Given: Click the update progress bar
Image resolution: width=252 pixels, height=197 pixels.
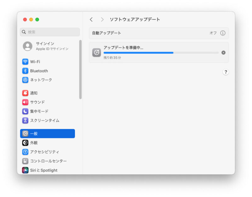Looking at the screenshot, I should click(161, 53).
